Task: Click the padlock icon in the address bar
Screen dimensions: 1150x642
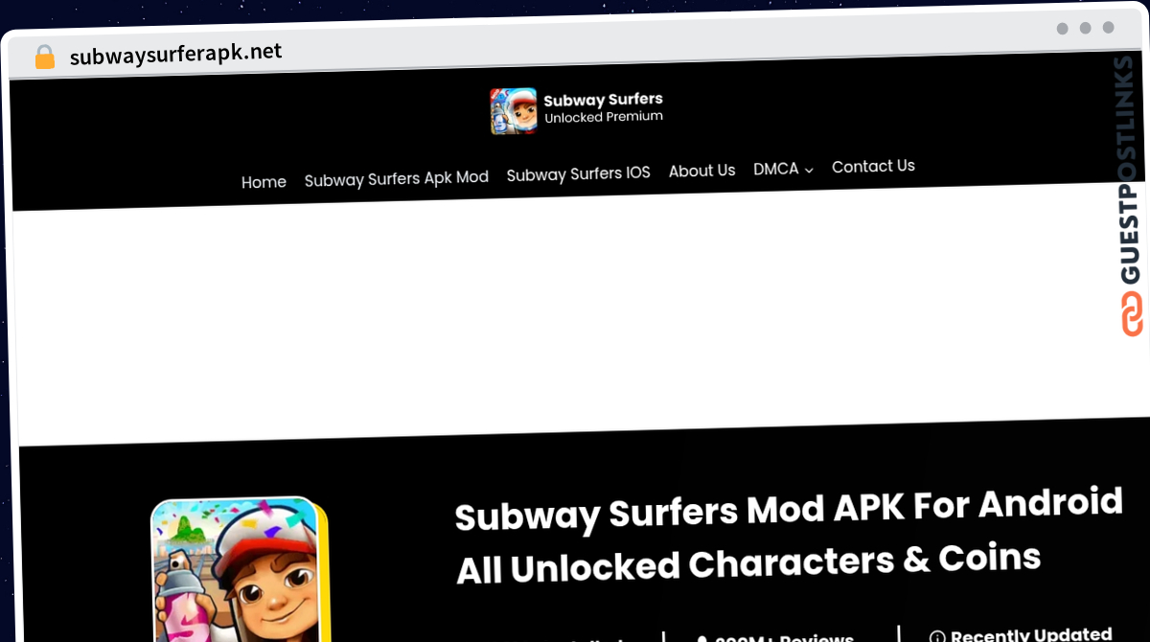Action: coord(45,57)
